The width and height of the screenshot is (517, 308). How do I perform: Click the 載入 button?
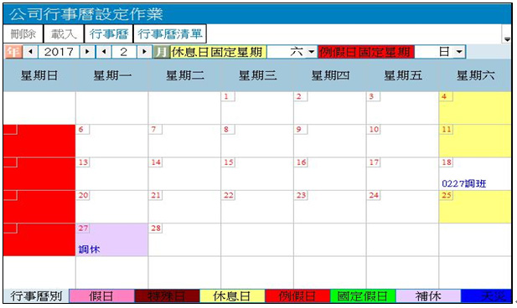tap(64, 33)
